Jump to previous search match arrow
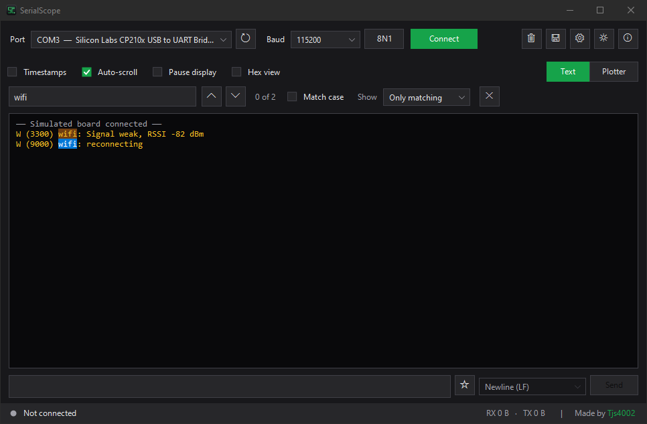Image resolution: width=647 pixels, height=424 pixels. tap(211, 96)
